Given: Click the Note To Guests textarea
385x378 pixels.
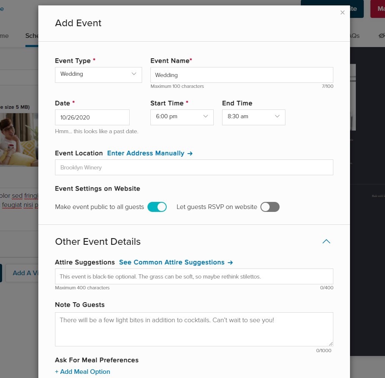Looking at the screenshot, I should click(x=194, y=329).
